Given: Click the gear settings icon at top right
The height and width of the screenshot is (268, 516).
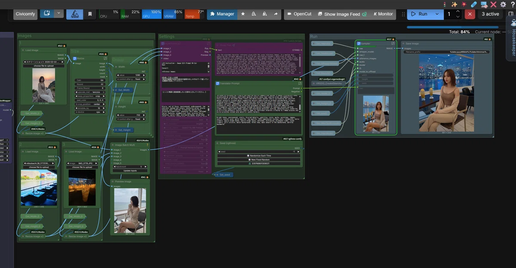Looking at the screenshot, I should [x=503, y=4].
